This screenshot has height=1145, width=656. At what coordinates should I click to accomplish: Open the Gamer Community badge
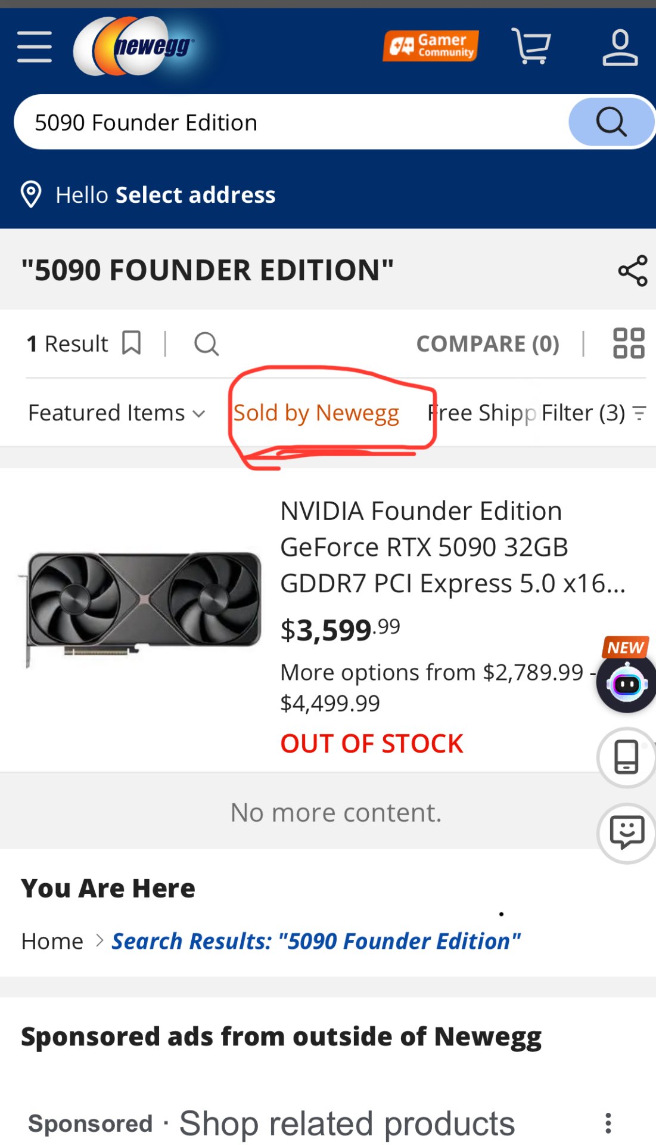pyautogui.click(x=431, y=46)
